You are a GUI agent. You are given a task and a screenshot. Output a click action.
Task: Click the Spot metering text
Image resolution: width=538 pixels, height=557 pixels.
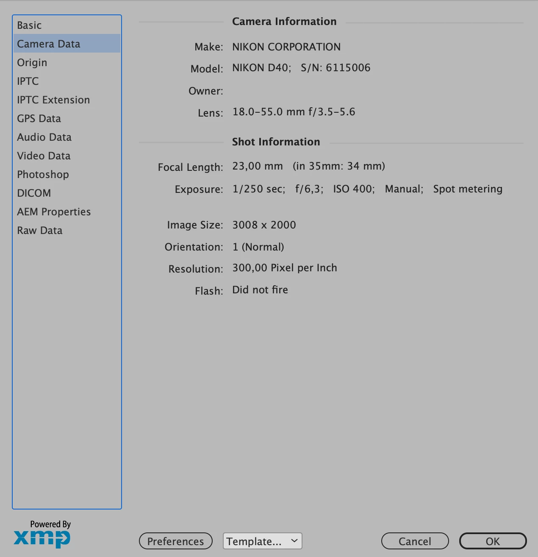468,189
